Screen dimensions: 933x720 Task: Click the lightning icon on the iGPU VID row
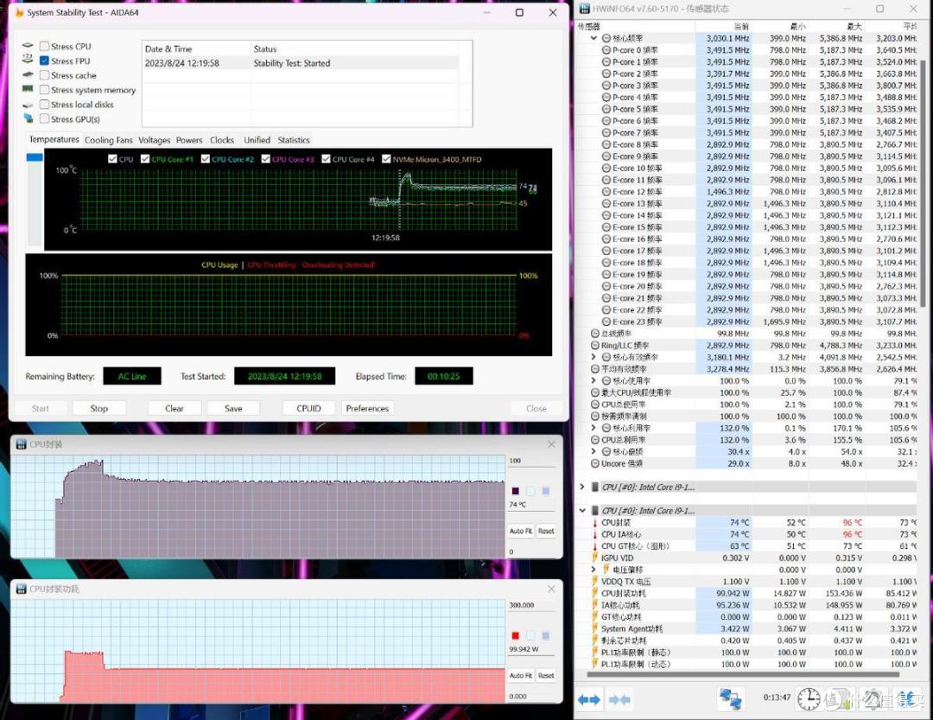pyautogui.click(x=595, y=558)
